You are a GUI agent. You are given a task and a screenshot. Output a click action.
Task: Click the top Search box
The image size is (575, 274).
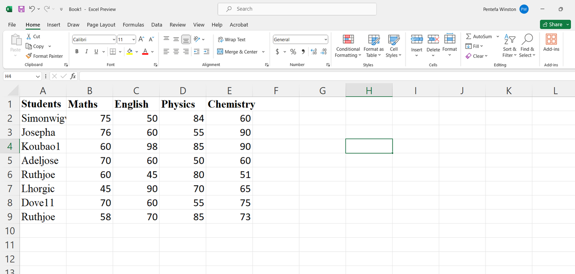point(297,9)
